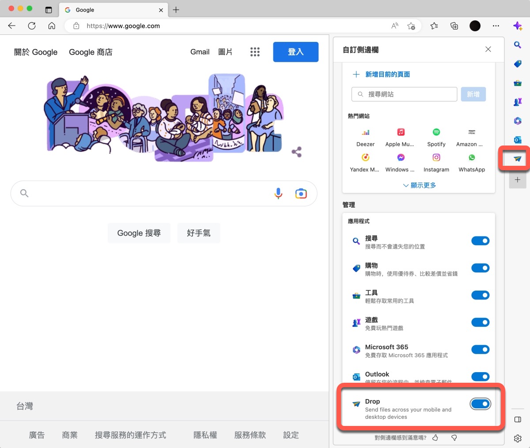Click the voice search microphone icon
The image size is (530, 448).
coord(278,193)
